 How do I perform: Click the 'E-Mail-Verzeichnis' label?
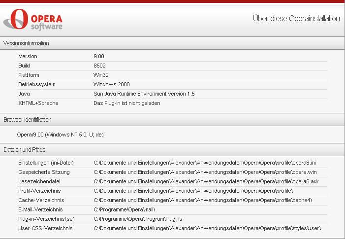[40, 209]
